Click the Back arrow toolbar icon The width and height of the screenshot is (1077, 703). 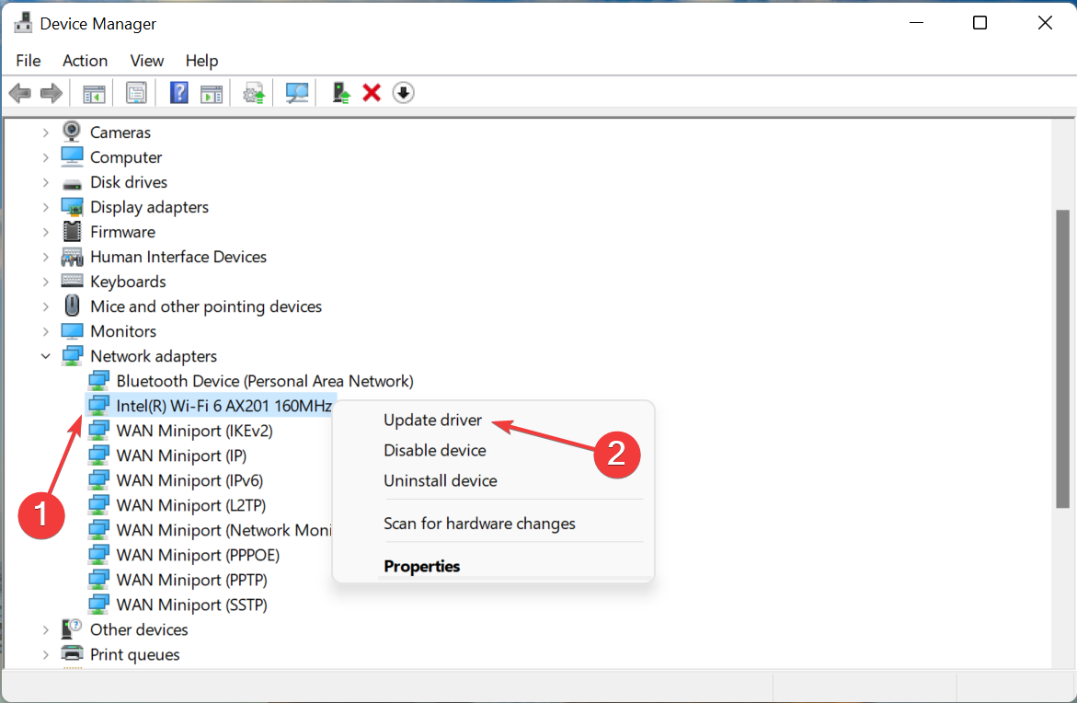pyautogui.click(x=20, y=93)
